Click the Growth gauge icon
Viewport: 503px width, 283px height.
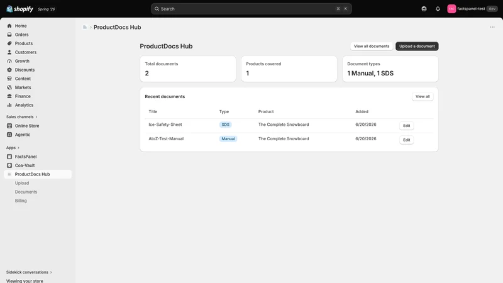coord(9,61)
